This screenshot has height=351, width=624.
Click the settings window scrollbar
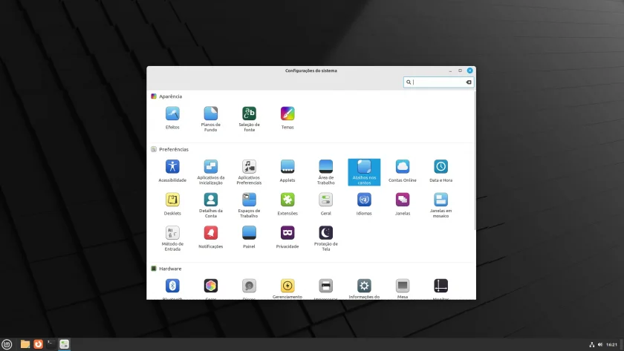point(475,160)
